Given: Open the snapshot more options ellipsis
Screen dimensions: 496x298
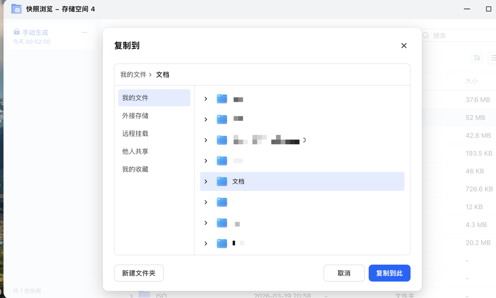Looking at the screenshot, I should point(84,32).
